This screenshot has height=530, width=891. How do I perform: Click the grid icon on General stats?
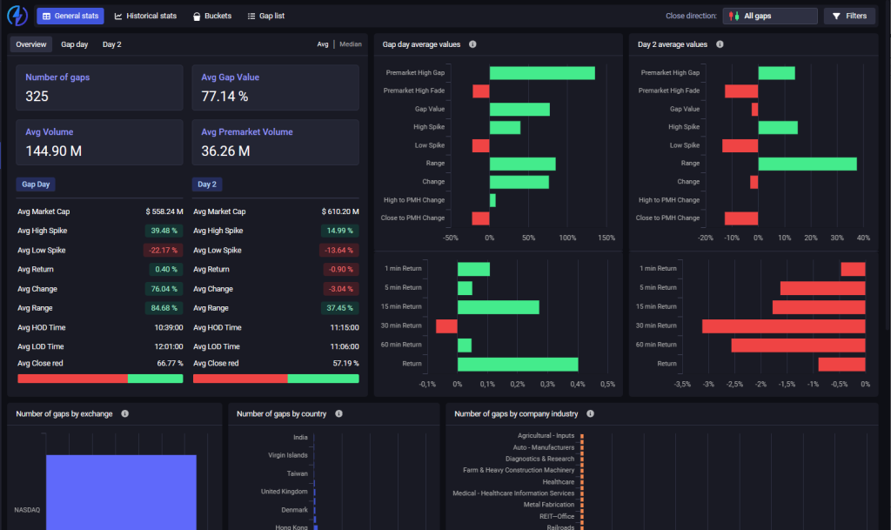pyautogui.click(x=47, y=16)
